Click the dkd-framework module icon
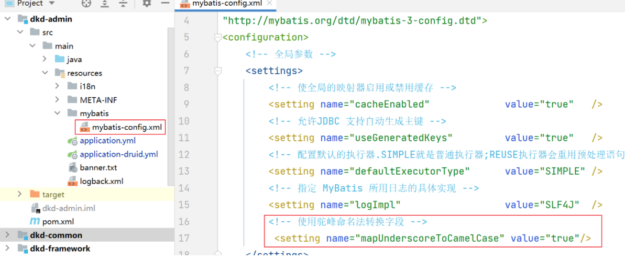 click(x=23, y=248)
